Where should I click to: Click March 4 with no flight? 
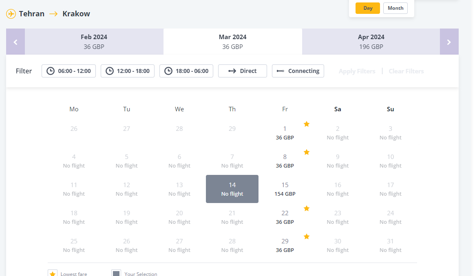[74, 161]
